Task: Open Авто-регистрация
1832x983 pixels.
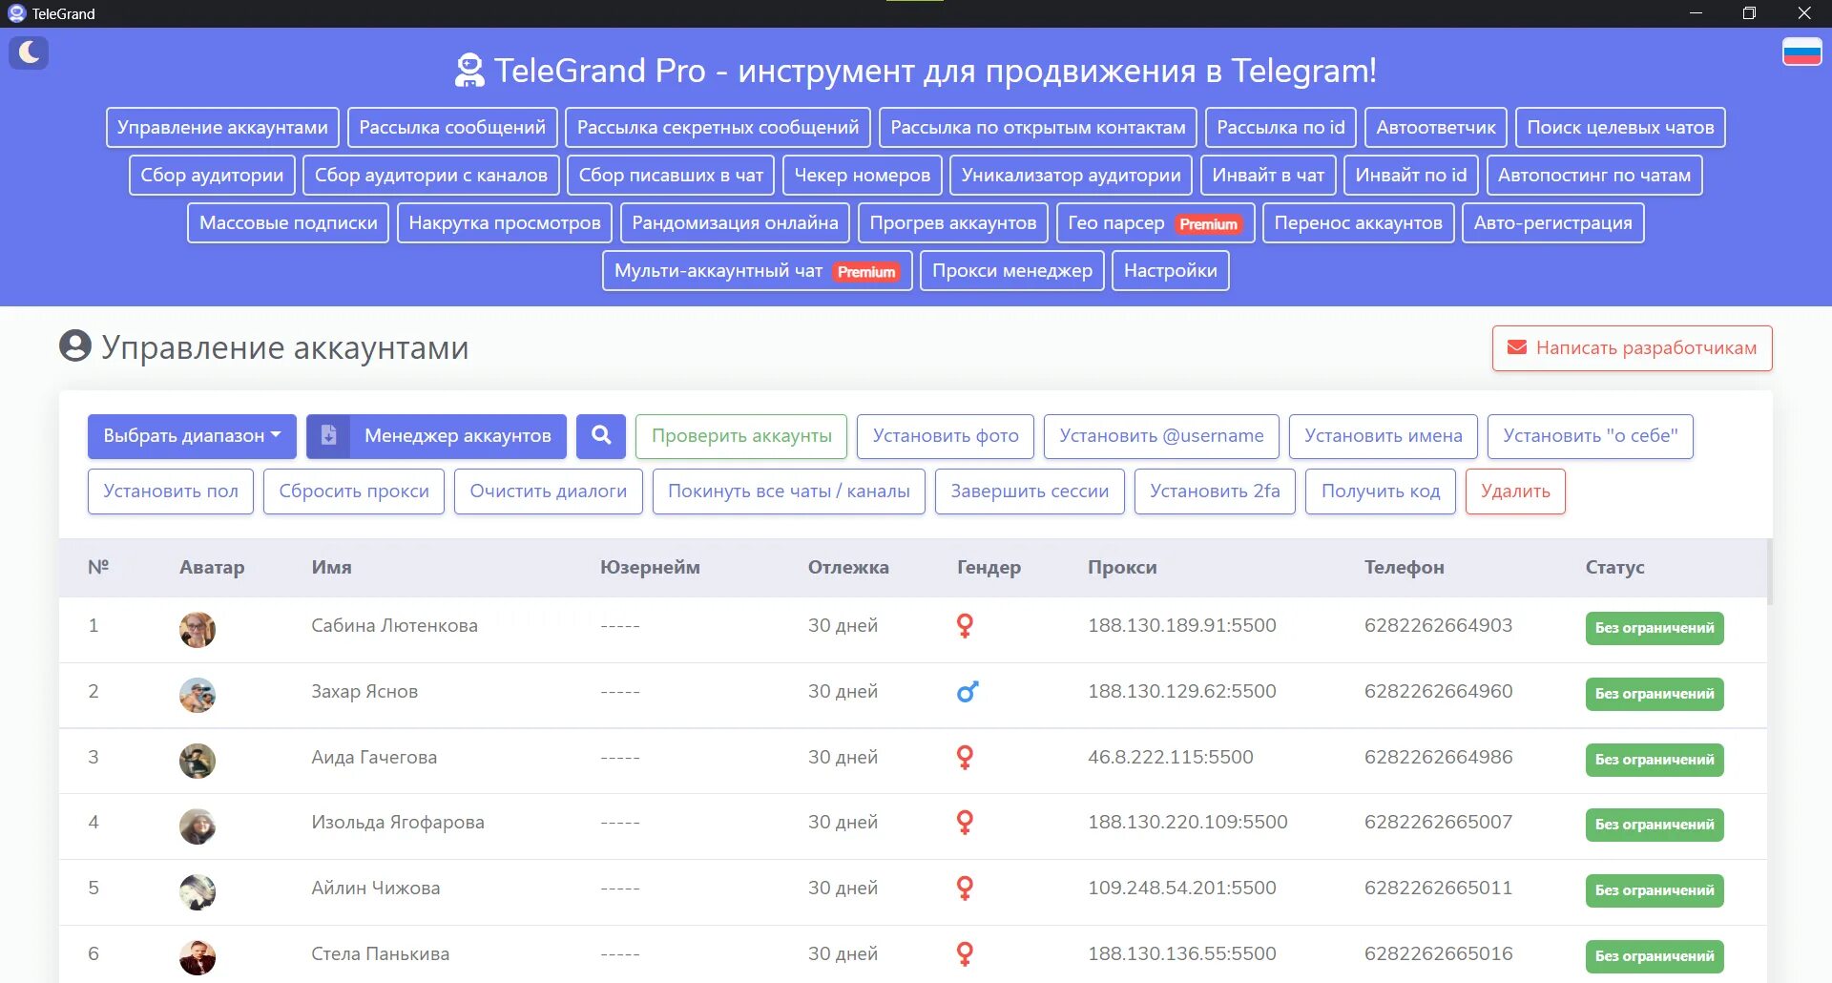Action: tap(1553, 223)
